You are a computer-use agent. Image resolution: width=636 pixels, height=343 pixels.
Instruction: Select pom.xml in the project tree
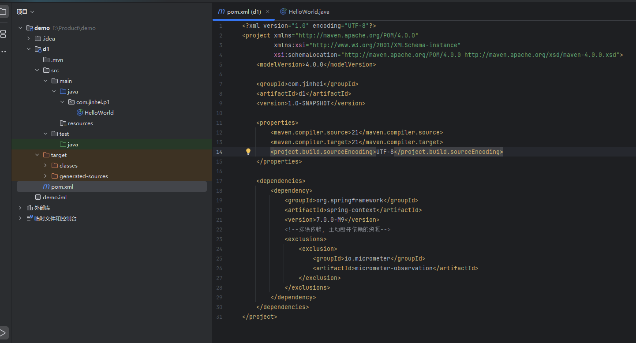(62, 186)
